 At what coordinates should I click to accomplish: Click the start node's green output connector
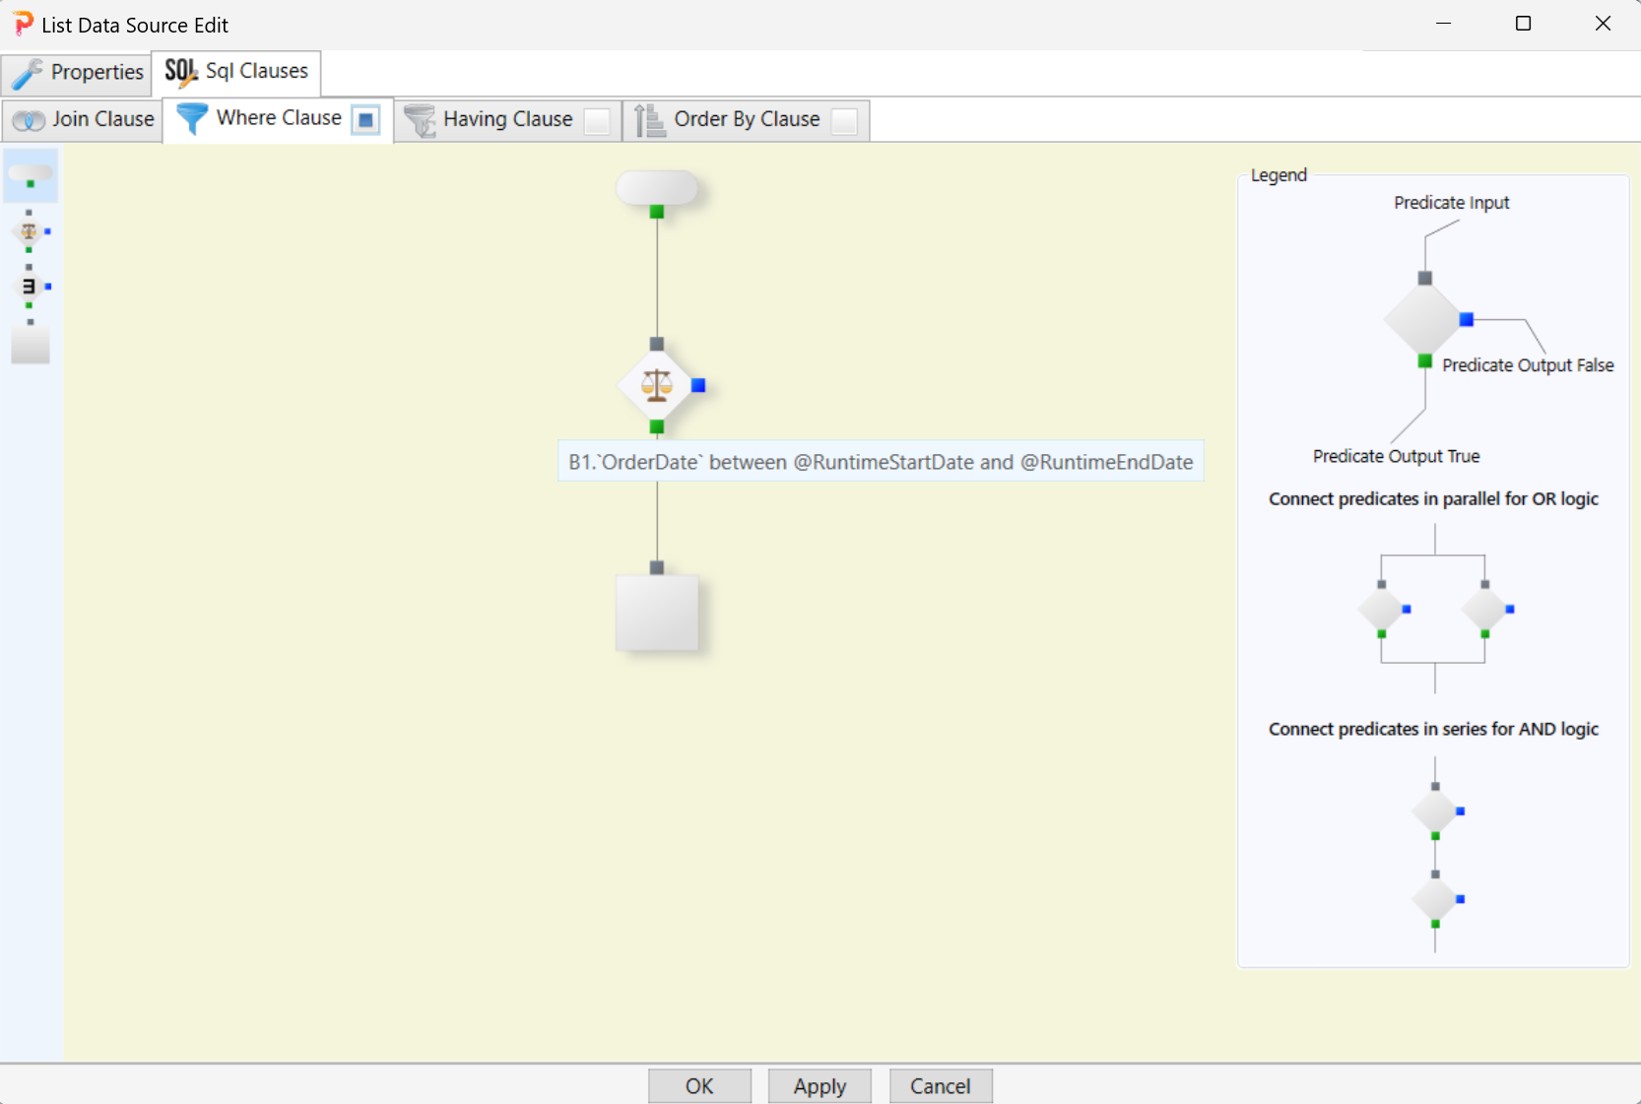(x=657, y=212)
